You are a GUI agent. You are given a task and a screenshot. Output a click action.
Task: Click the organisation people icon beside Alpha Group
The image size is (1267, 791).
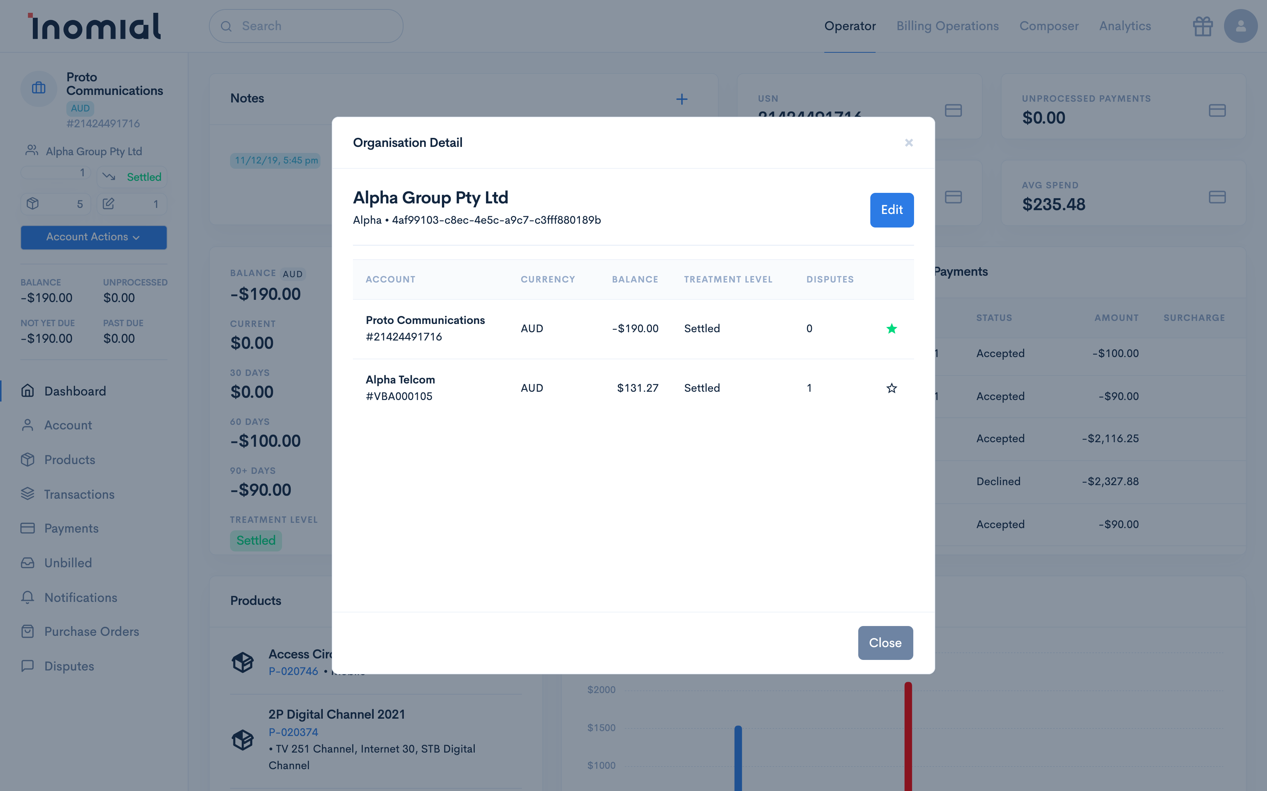32,151
